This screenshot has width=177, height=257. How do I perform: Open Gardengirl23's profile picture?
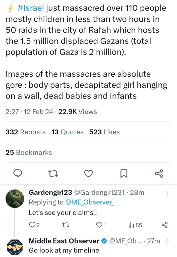(15, 198)
